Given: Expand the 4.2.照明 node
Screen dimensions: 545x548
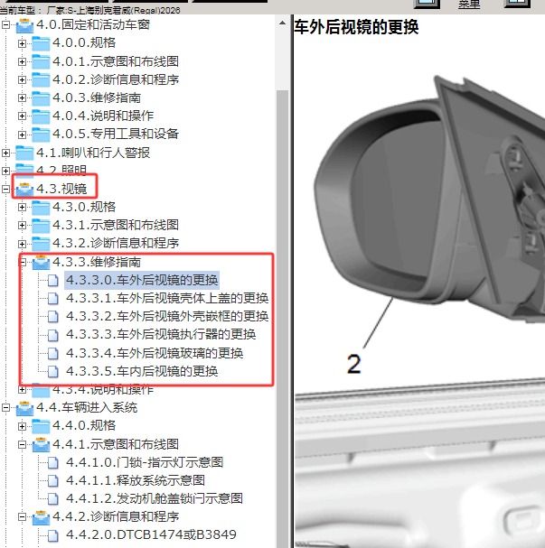Looking at the screenshot, I should pyautogui.click(x=5, y=172).
